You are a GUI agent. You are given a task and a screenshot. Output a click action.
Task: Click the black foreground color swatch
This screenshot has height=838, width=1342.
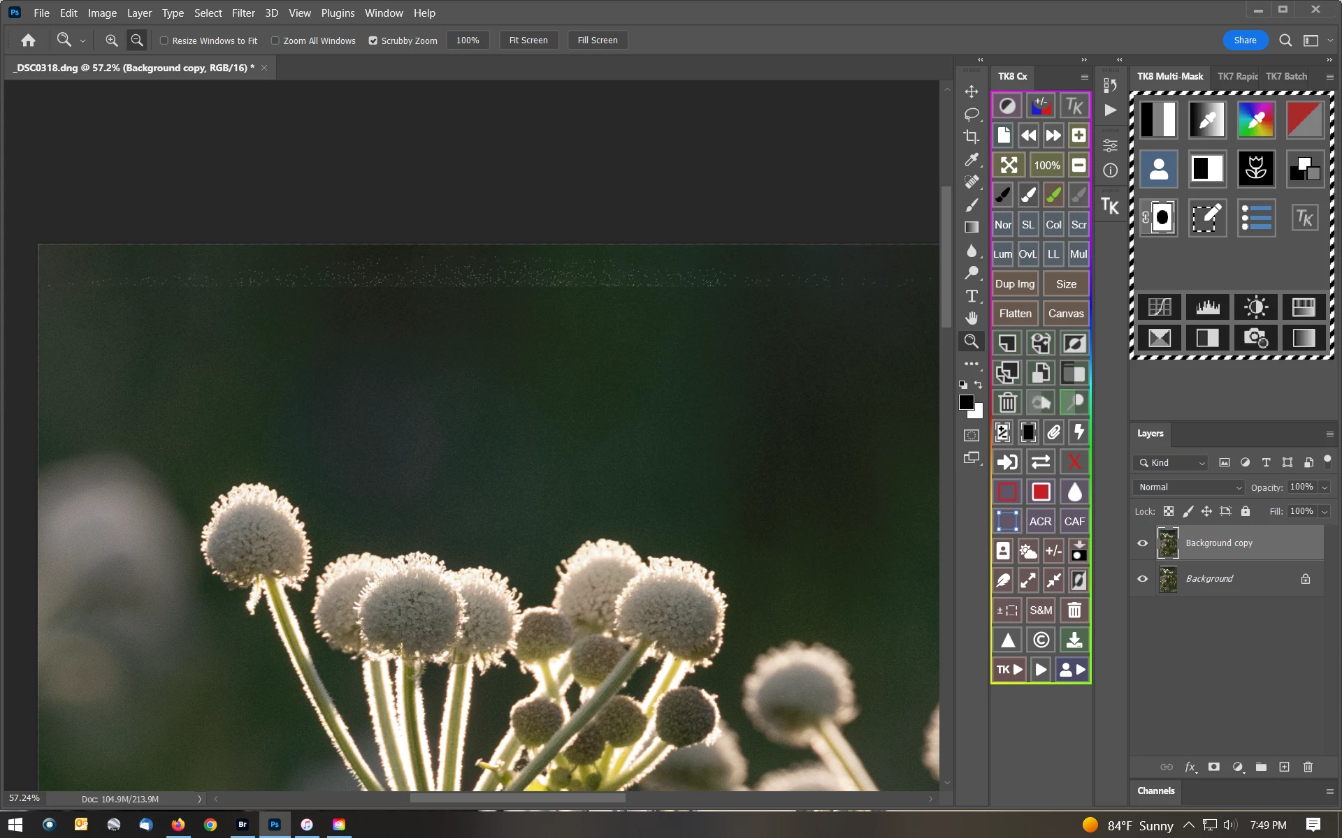(x=966, y=402)
